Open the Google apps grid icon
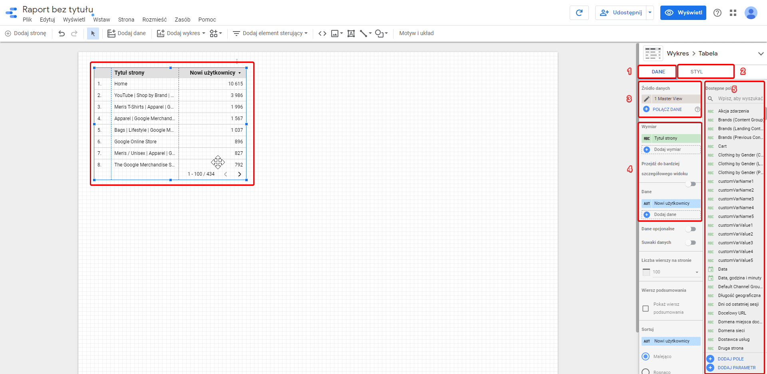Viewport: 767px width, 374px height. [733, 13]
